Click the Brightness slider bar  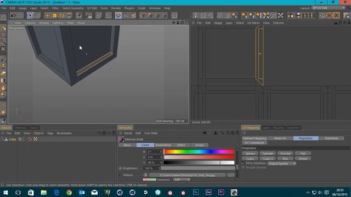coord(197,168)
